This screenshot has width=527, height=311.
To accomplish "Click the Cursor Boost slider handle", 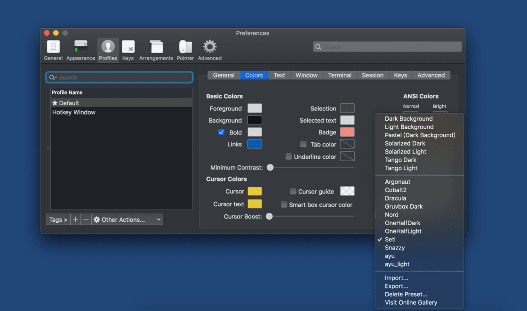I will tap(269, 217).
